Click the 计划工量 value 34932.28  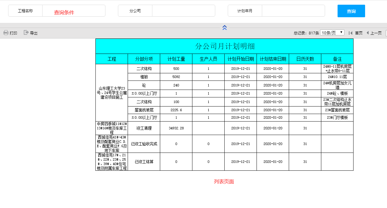click(x=176, y=128)
